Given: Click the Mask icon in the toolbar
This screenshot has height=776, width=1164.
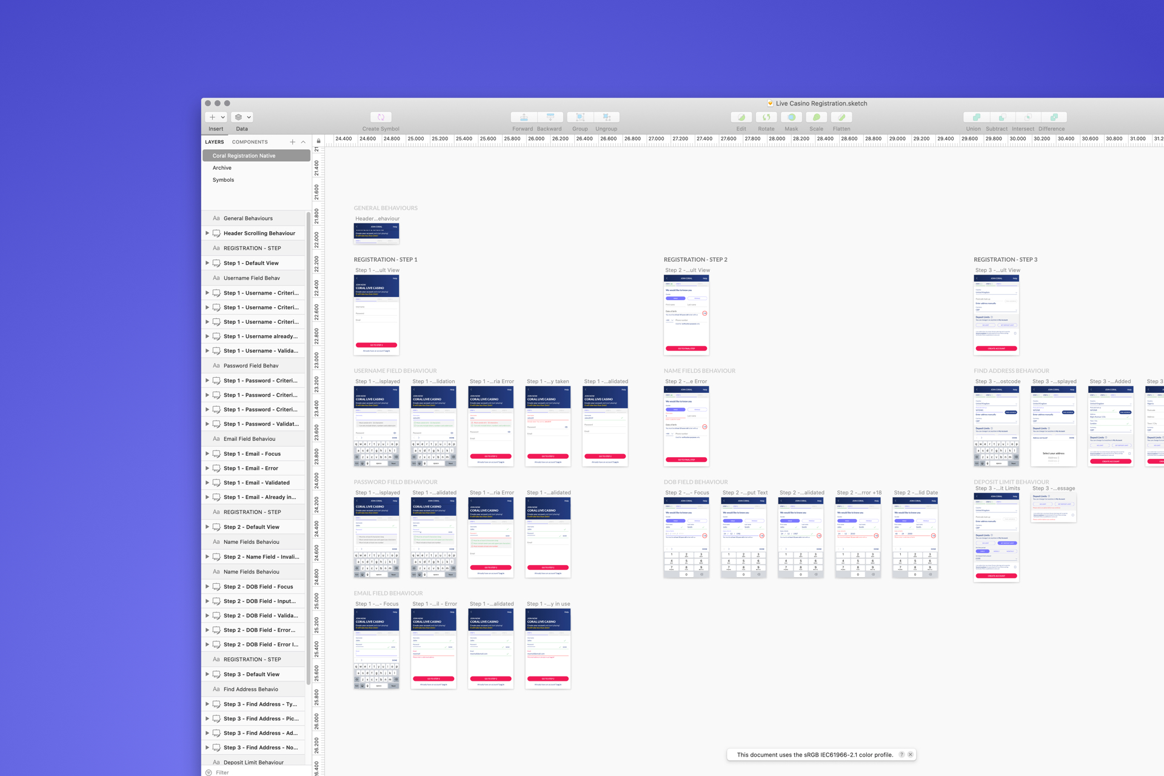Looking at the screenshot, I should click(x=791, y=117).
